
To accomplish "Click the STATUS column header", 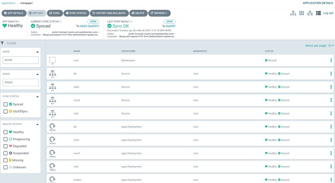I will click(269, 51).
